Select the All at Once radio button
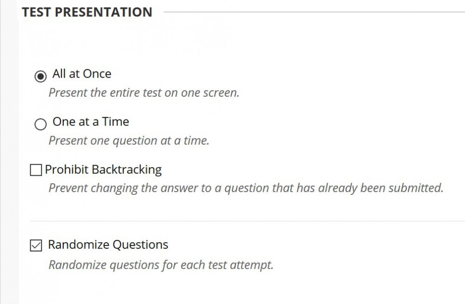 point(40,74)
